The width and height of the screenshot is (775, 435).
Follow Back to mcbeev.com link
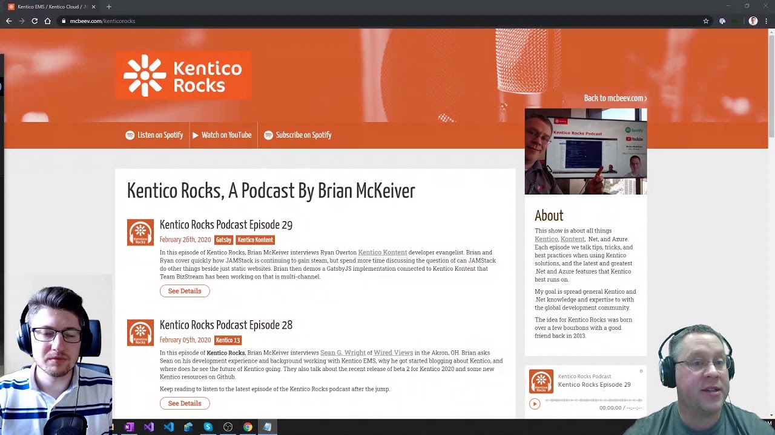[615, 98]
